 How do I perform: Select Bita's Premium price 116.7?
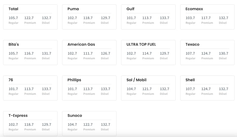click(29, 53)
